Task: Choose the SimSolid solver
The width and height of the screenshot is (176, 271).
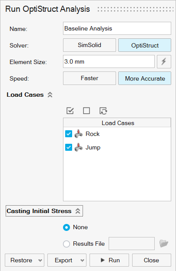Action: tap(90, 45)
